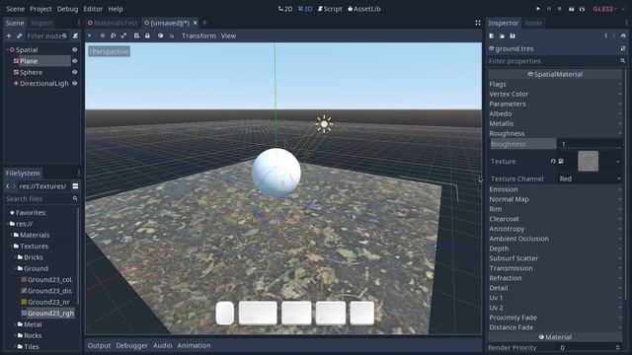Screen dimensions: 632x355
Task: Search icon in Filter properties field
Action: click(623, 61)
